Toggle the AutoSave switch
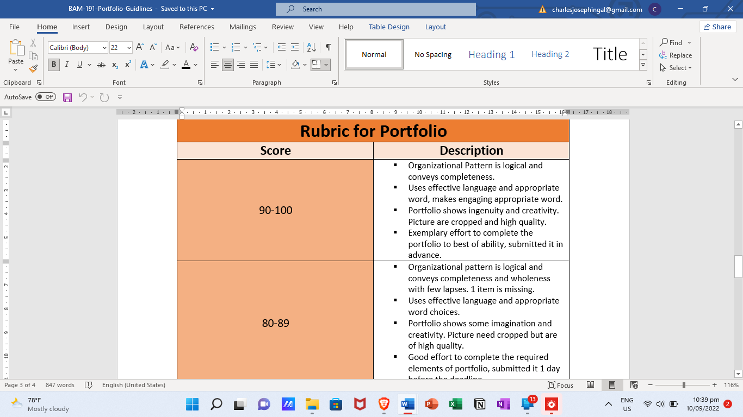 tap(46, 97)
